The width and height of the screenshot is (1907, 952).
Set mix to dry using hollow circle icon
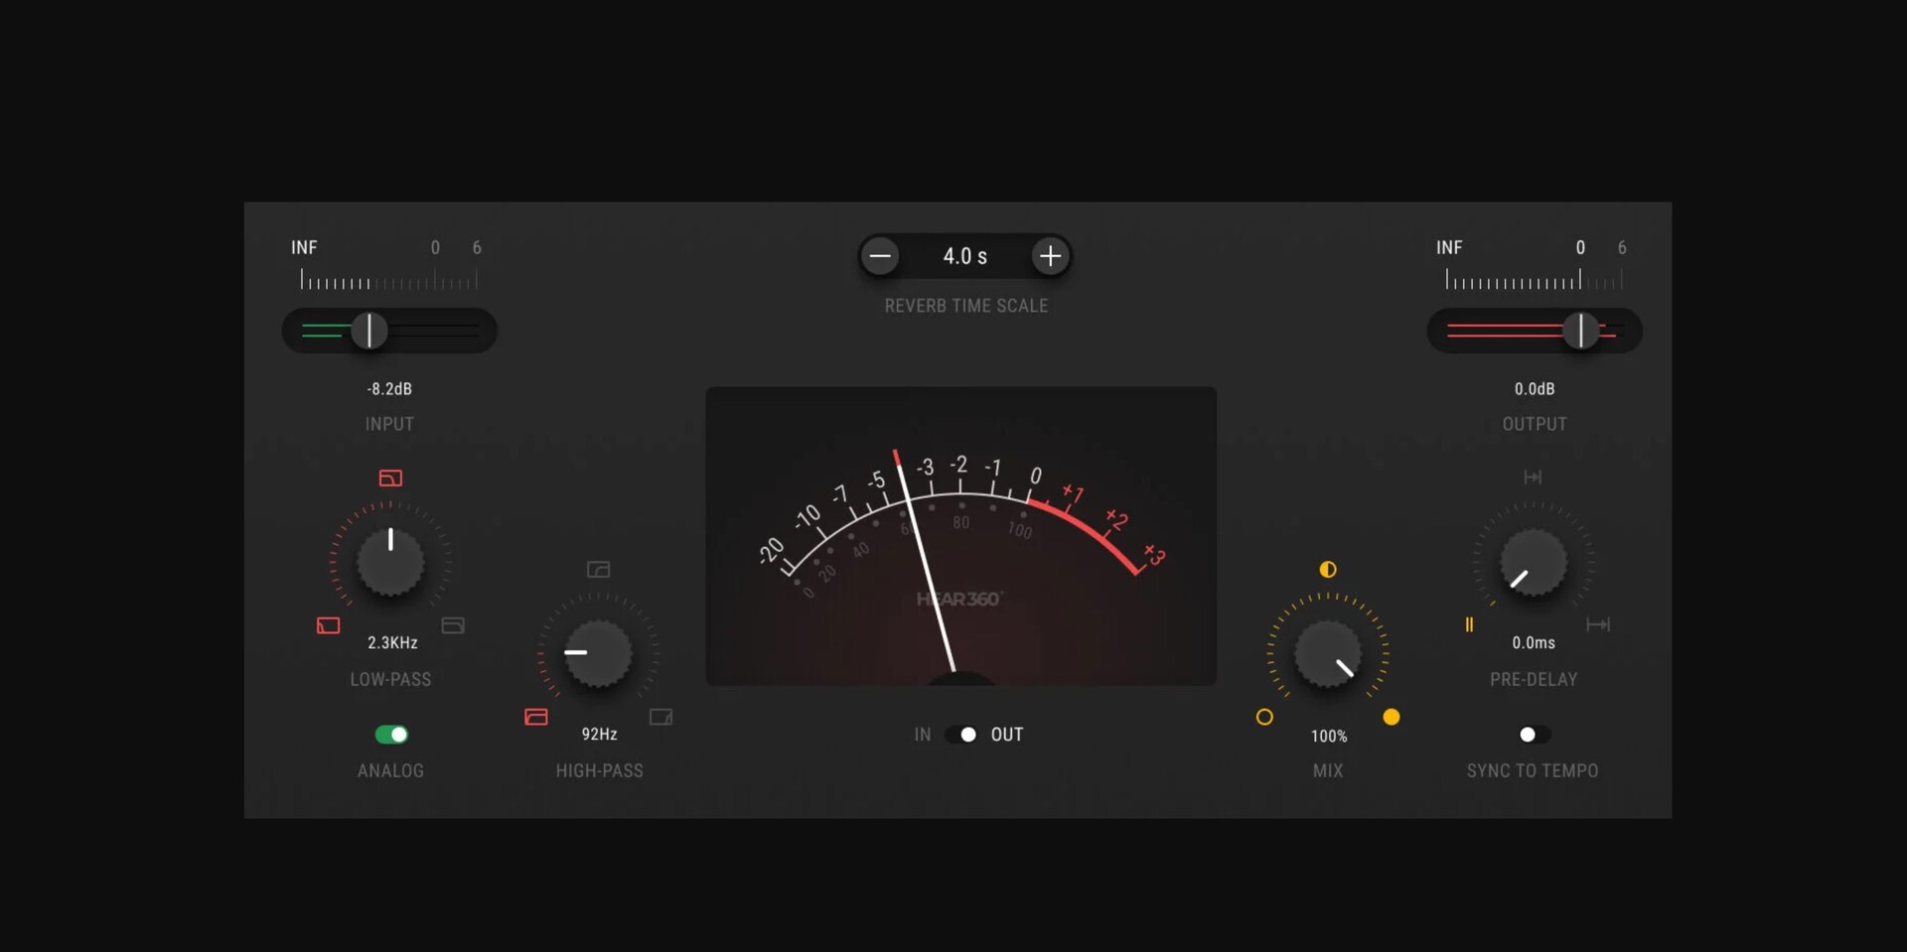1264,717
